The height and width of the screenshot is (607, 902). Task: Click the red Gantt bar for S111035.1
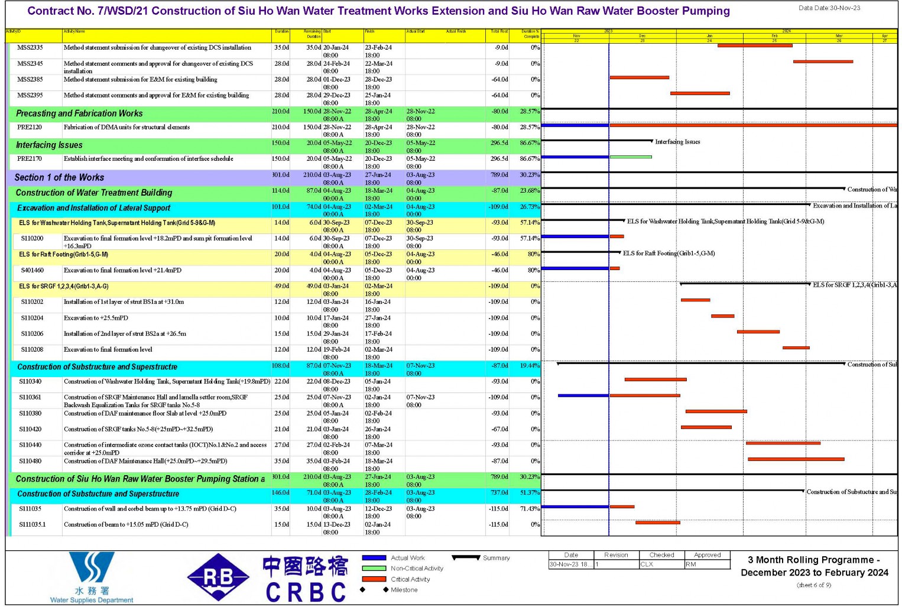[658, 522]
